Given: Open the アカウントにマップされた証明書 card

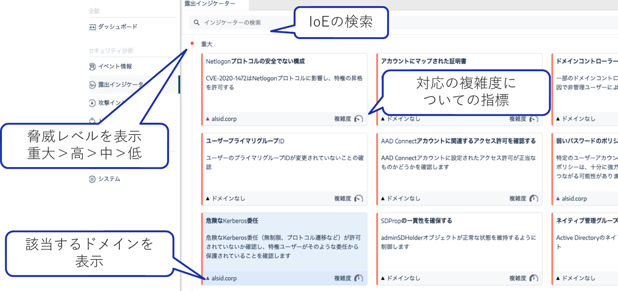Looking at the screenshot, I should point(459,89).
